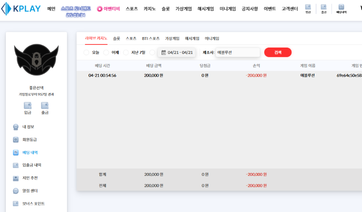Image resolution: width=362 pixels, height=212 pixels.
Task: Select the custom date range radio button
Action: [x=152, y=53]
